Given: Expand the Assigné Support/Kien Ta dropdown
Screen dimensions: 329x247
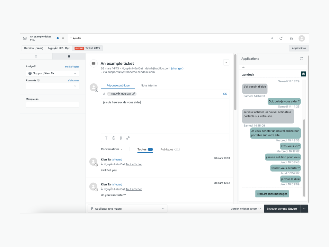Looking at the screenshot, I should click(52, 73).
